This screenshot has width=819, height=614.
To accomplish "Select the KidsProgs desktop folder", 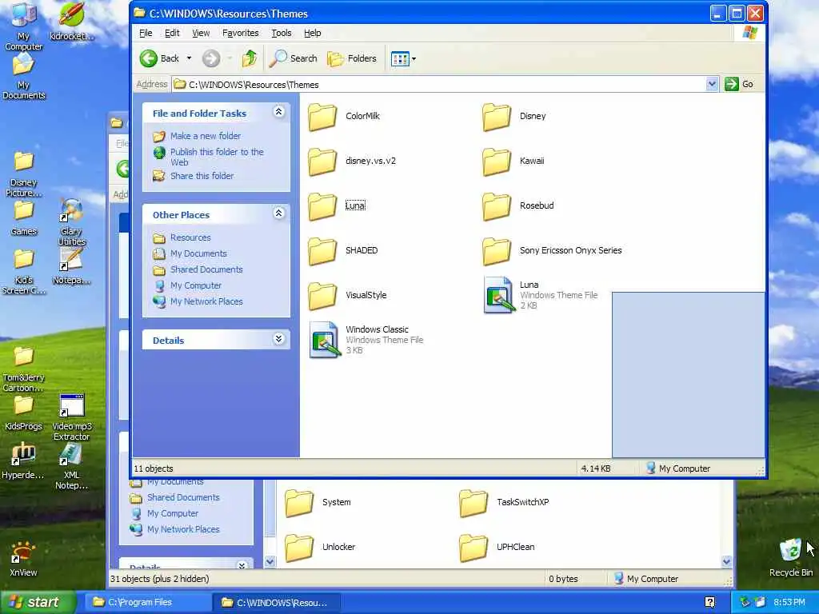I will click(23, 413).
